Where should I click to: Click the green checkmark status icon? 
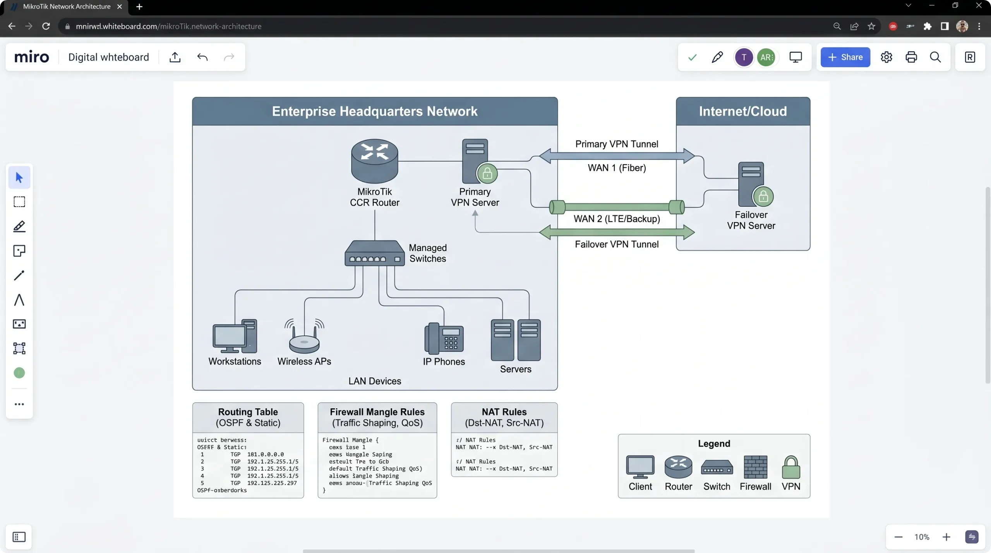tap(692, 58)
